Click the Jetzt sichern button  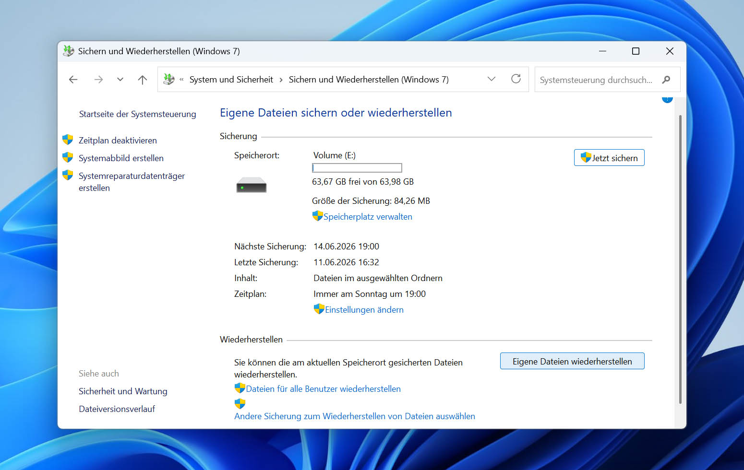coord(609,158)
